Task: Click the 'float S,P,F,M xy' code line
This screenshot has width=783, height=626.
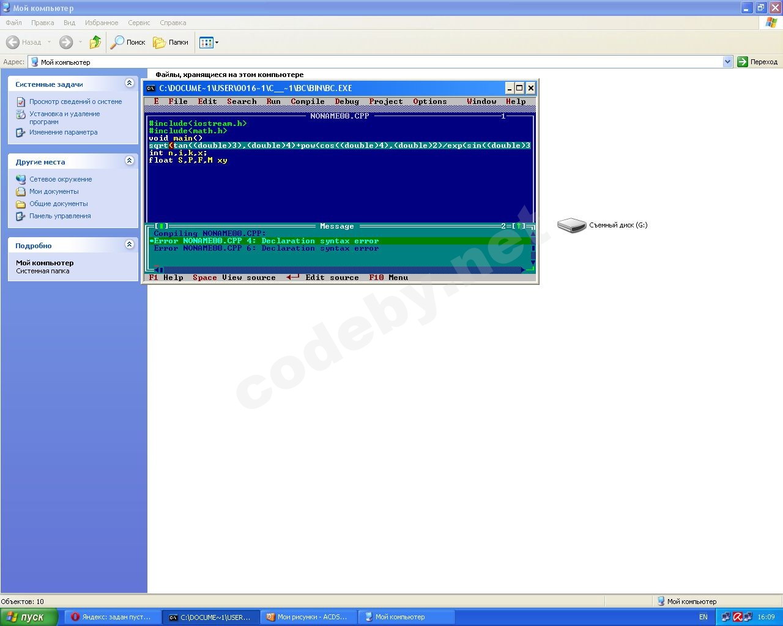Action: point(188,160)
